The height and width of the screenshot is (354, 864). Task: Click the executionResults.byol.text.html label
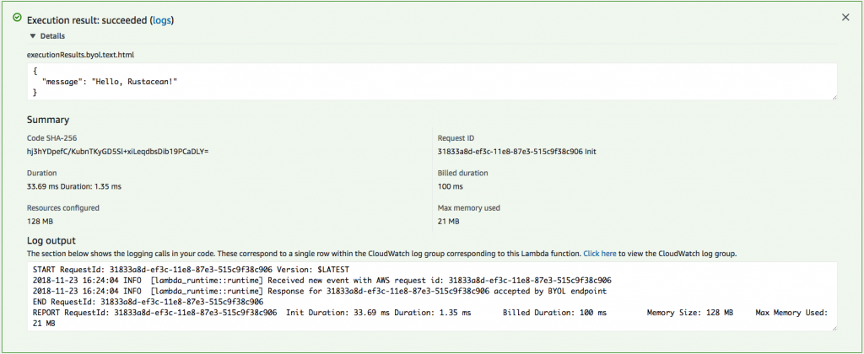pyautogui.click(x=80, y=54)
